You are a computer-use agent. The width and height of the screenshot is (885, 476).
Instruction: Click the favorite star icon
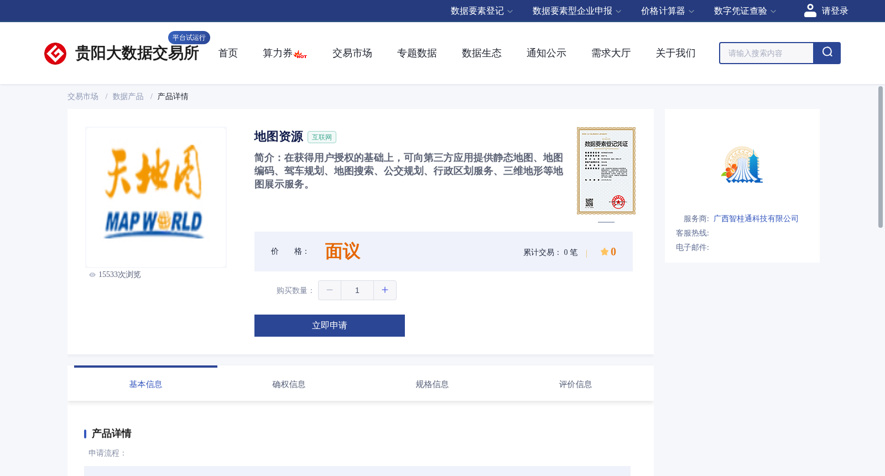click(604, 252)
